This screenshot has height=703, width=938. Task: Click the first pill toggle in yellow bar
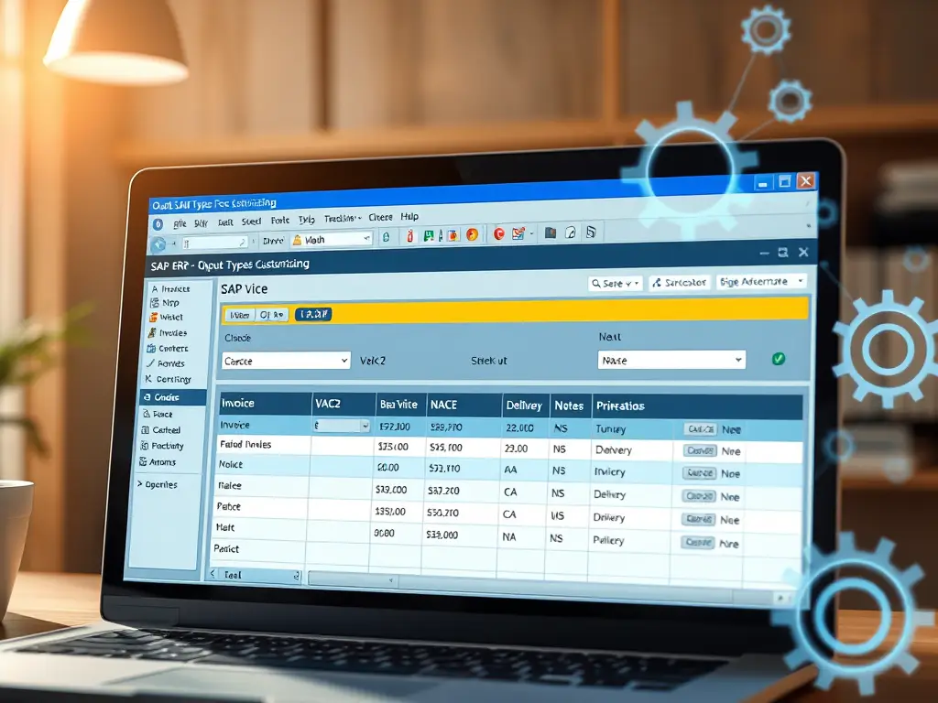239,315
